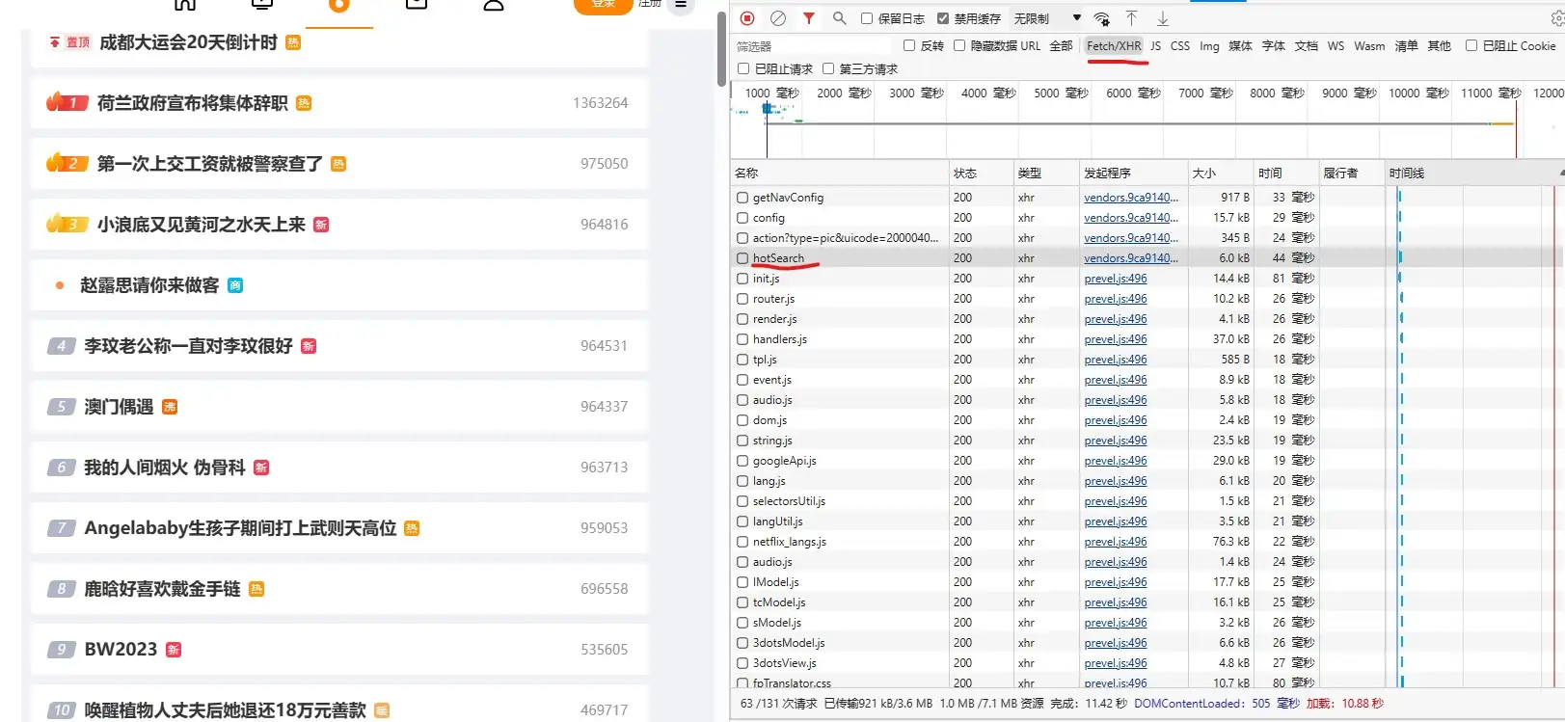1565x722 pixels.
Task: Check the 已阻止 Cookie option
Action: (1471, 45)
